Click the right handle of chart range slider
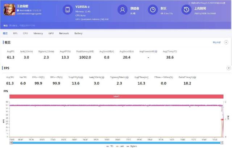 pyautogui.click(x=221, y=143)
